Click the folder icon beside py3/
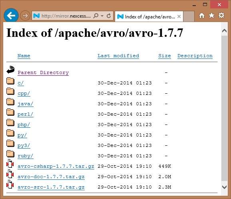 pyautogui.click(x=10, y=143)
